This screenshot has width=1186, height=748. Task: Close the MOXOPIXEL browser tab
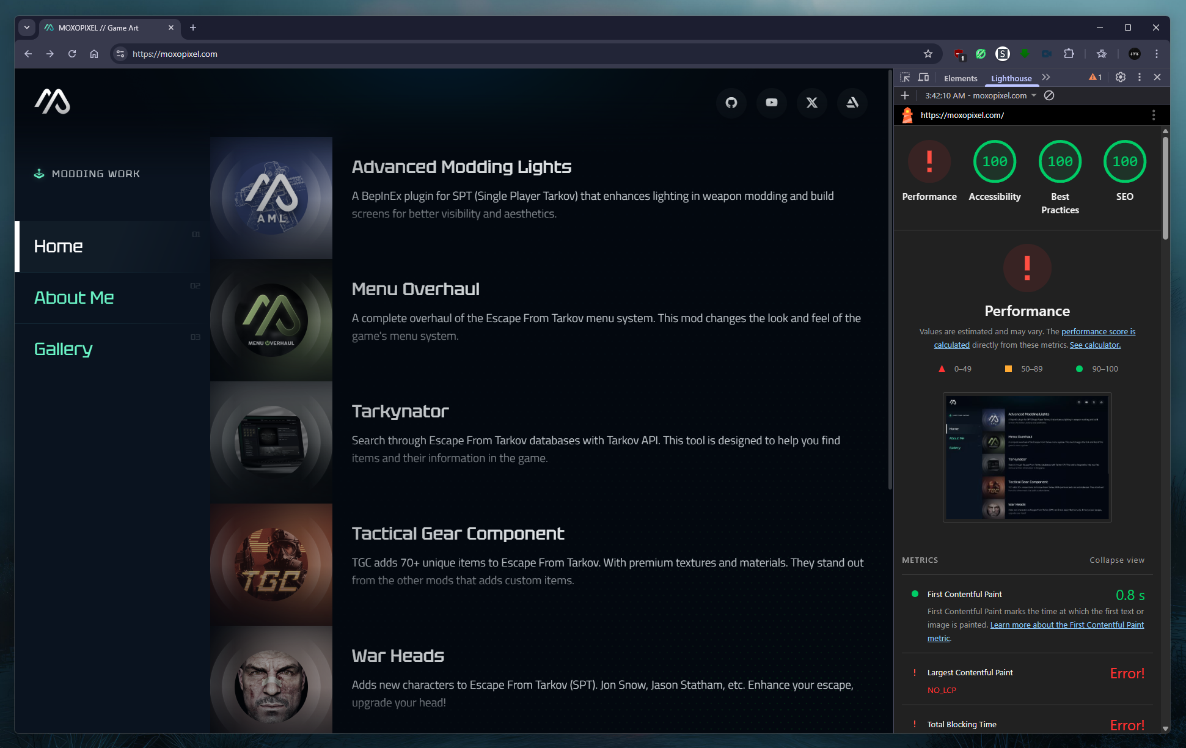pyautogui.click(x=171, y=28)
